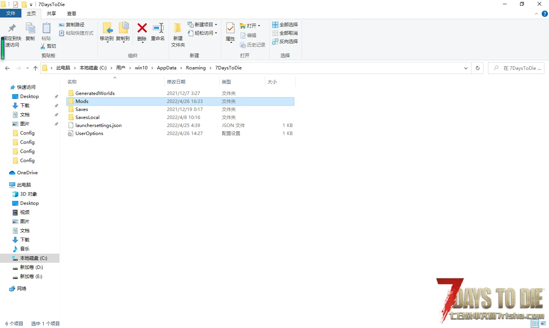
Task: Open OneDrive in the navigation pane
Action: [x=24, y=173]
